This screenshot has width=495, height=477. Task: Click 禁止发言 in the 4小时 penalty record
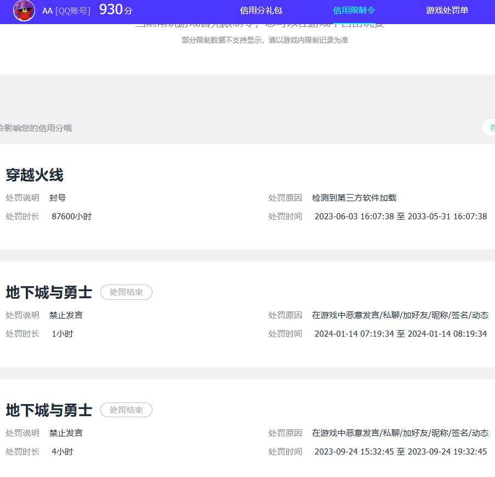(x=66, y=433)
